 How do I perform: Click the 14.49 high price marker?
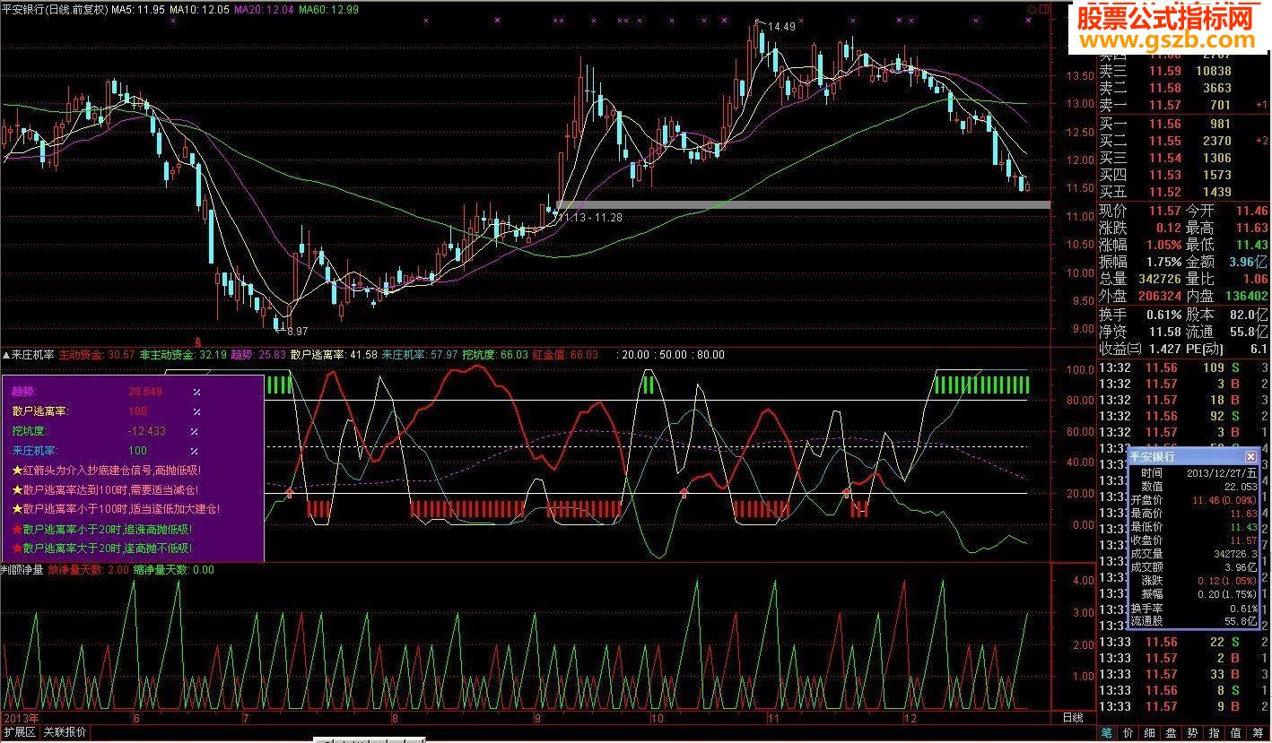click(780, 27)
